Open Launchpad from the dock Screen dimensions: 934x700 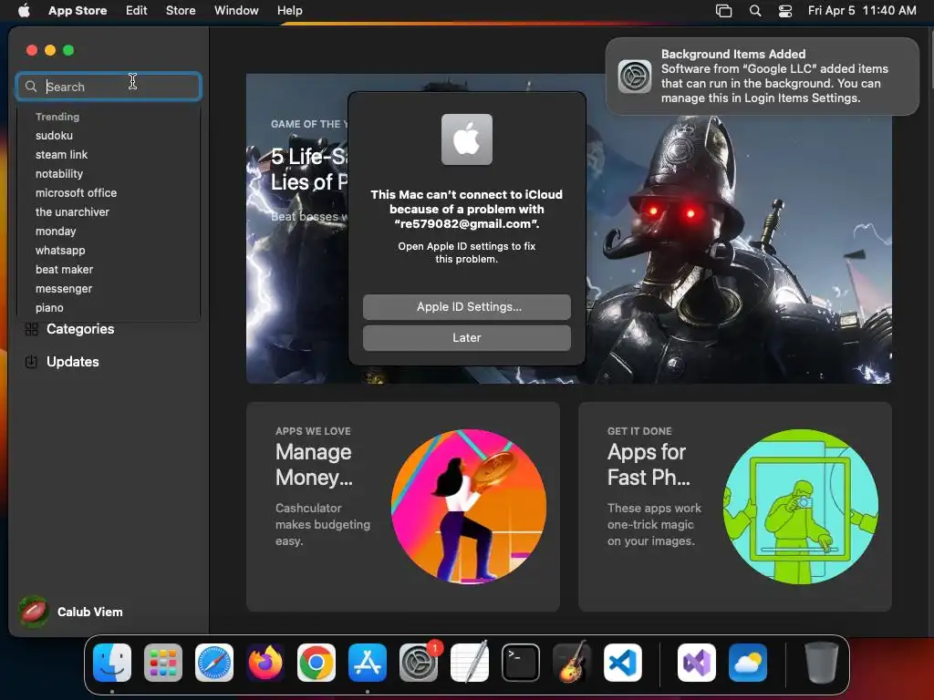163,663
